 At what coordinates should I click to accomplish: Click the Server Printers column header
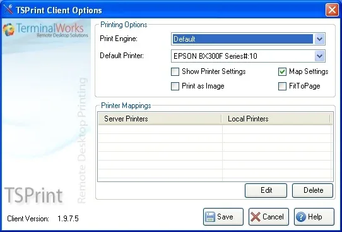(160, 119)
